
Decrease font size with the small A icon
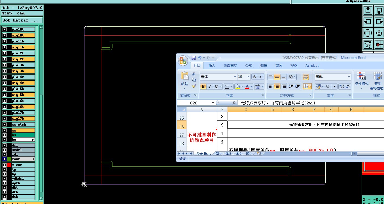pos(261,77)
